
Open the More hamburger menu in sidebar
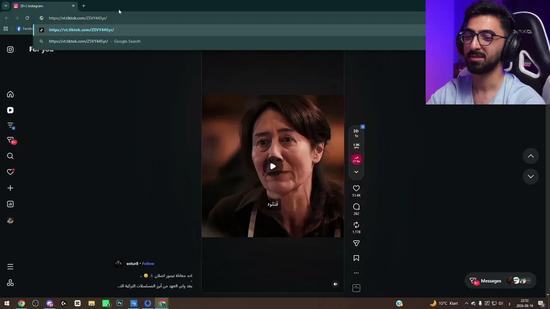(x=10, y=267)
